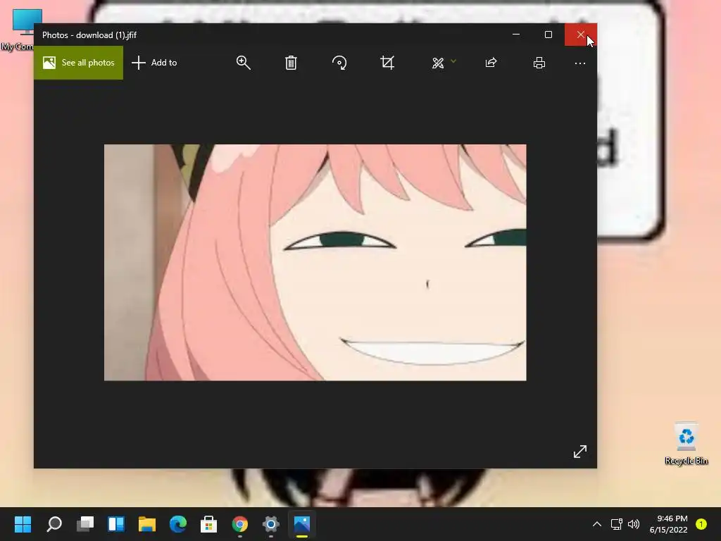
Task: Show hidden icons in system tray
Action: pos(597,524)
